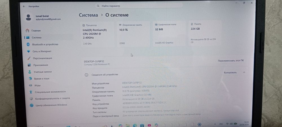Click the Intel(R) HD Graphics text in the card

point(164,43)
